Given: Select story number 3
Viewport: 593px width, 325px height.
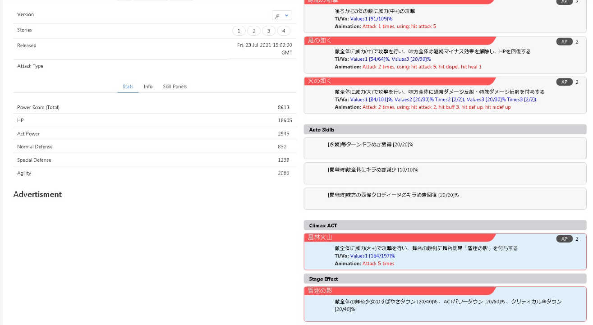Looking at the screenshot, I should tap(269, 31).
